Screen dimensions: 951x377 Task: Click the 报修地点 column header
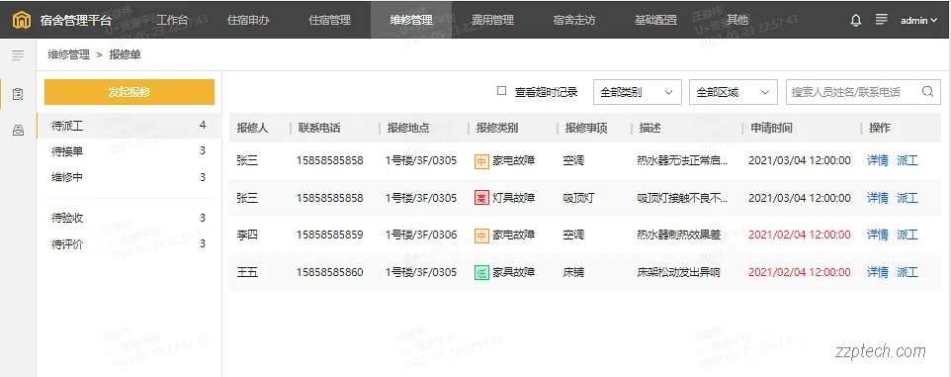pyautogui.click(x=408, y=128)
